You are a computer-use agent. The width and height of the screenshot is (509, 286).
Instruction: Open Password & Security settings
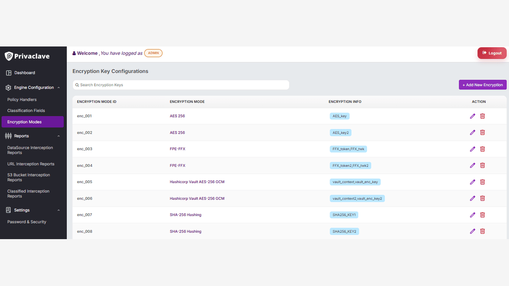pos(27,222)
